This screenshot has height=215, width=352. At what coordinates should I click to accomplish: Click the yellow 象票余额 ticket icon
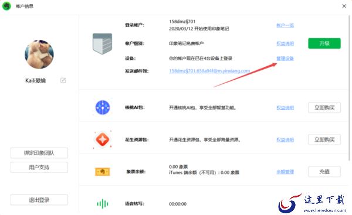tap(102, 172)
